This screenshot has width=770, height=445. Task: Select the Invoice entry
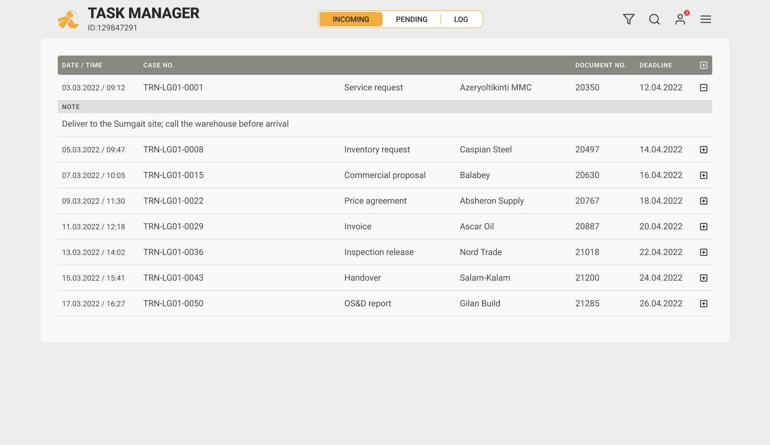[x=358, y=227]
